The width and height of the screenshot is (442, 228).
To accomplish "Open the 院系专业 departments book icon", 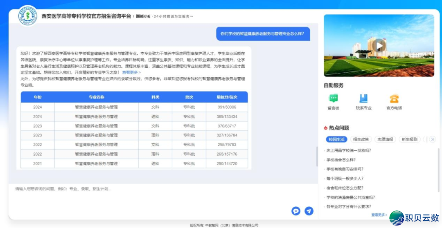I will (x=363, y=98).
